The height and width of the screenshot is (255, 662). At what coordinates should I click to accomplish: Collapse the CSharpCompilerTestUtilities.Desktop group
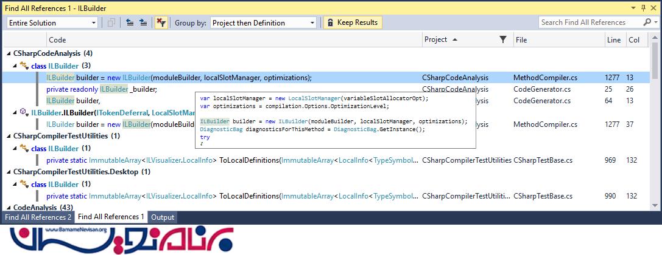point(7,172)
